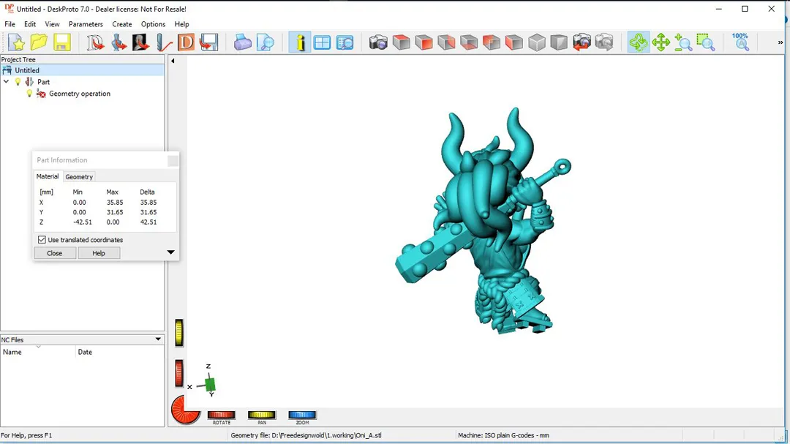Click the teal Oni 3D model in viewport
Image resolution: width=790 pixels, height=444 pixels.
pos(484,222)
